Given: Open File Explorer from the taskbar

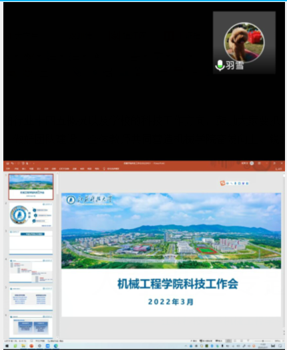Looking at the screenshot, I should [23, 346].
